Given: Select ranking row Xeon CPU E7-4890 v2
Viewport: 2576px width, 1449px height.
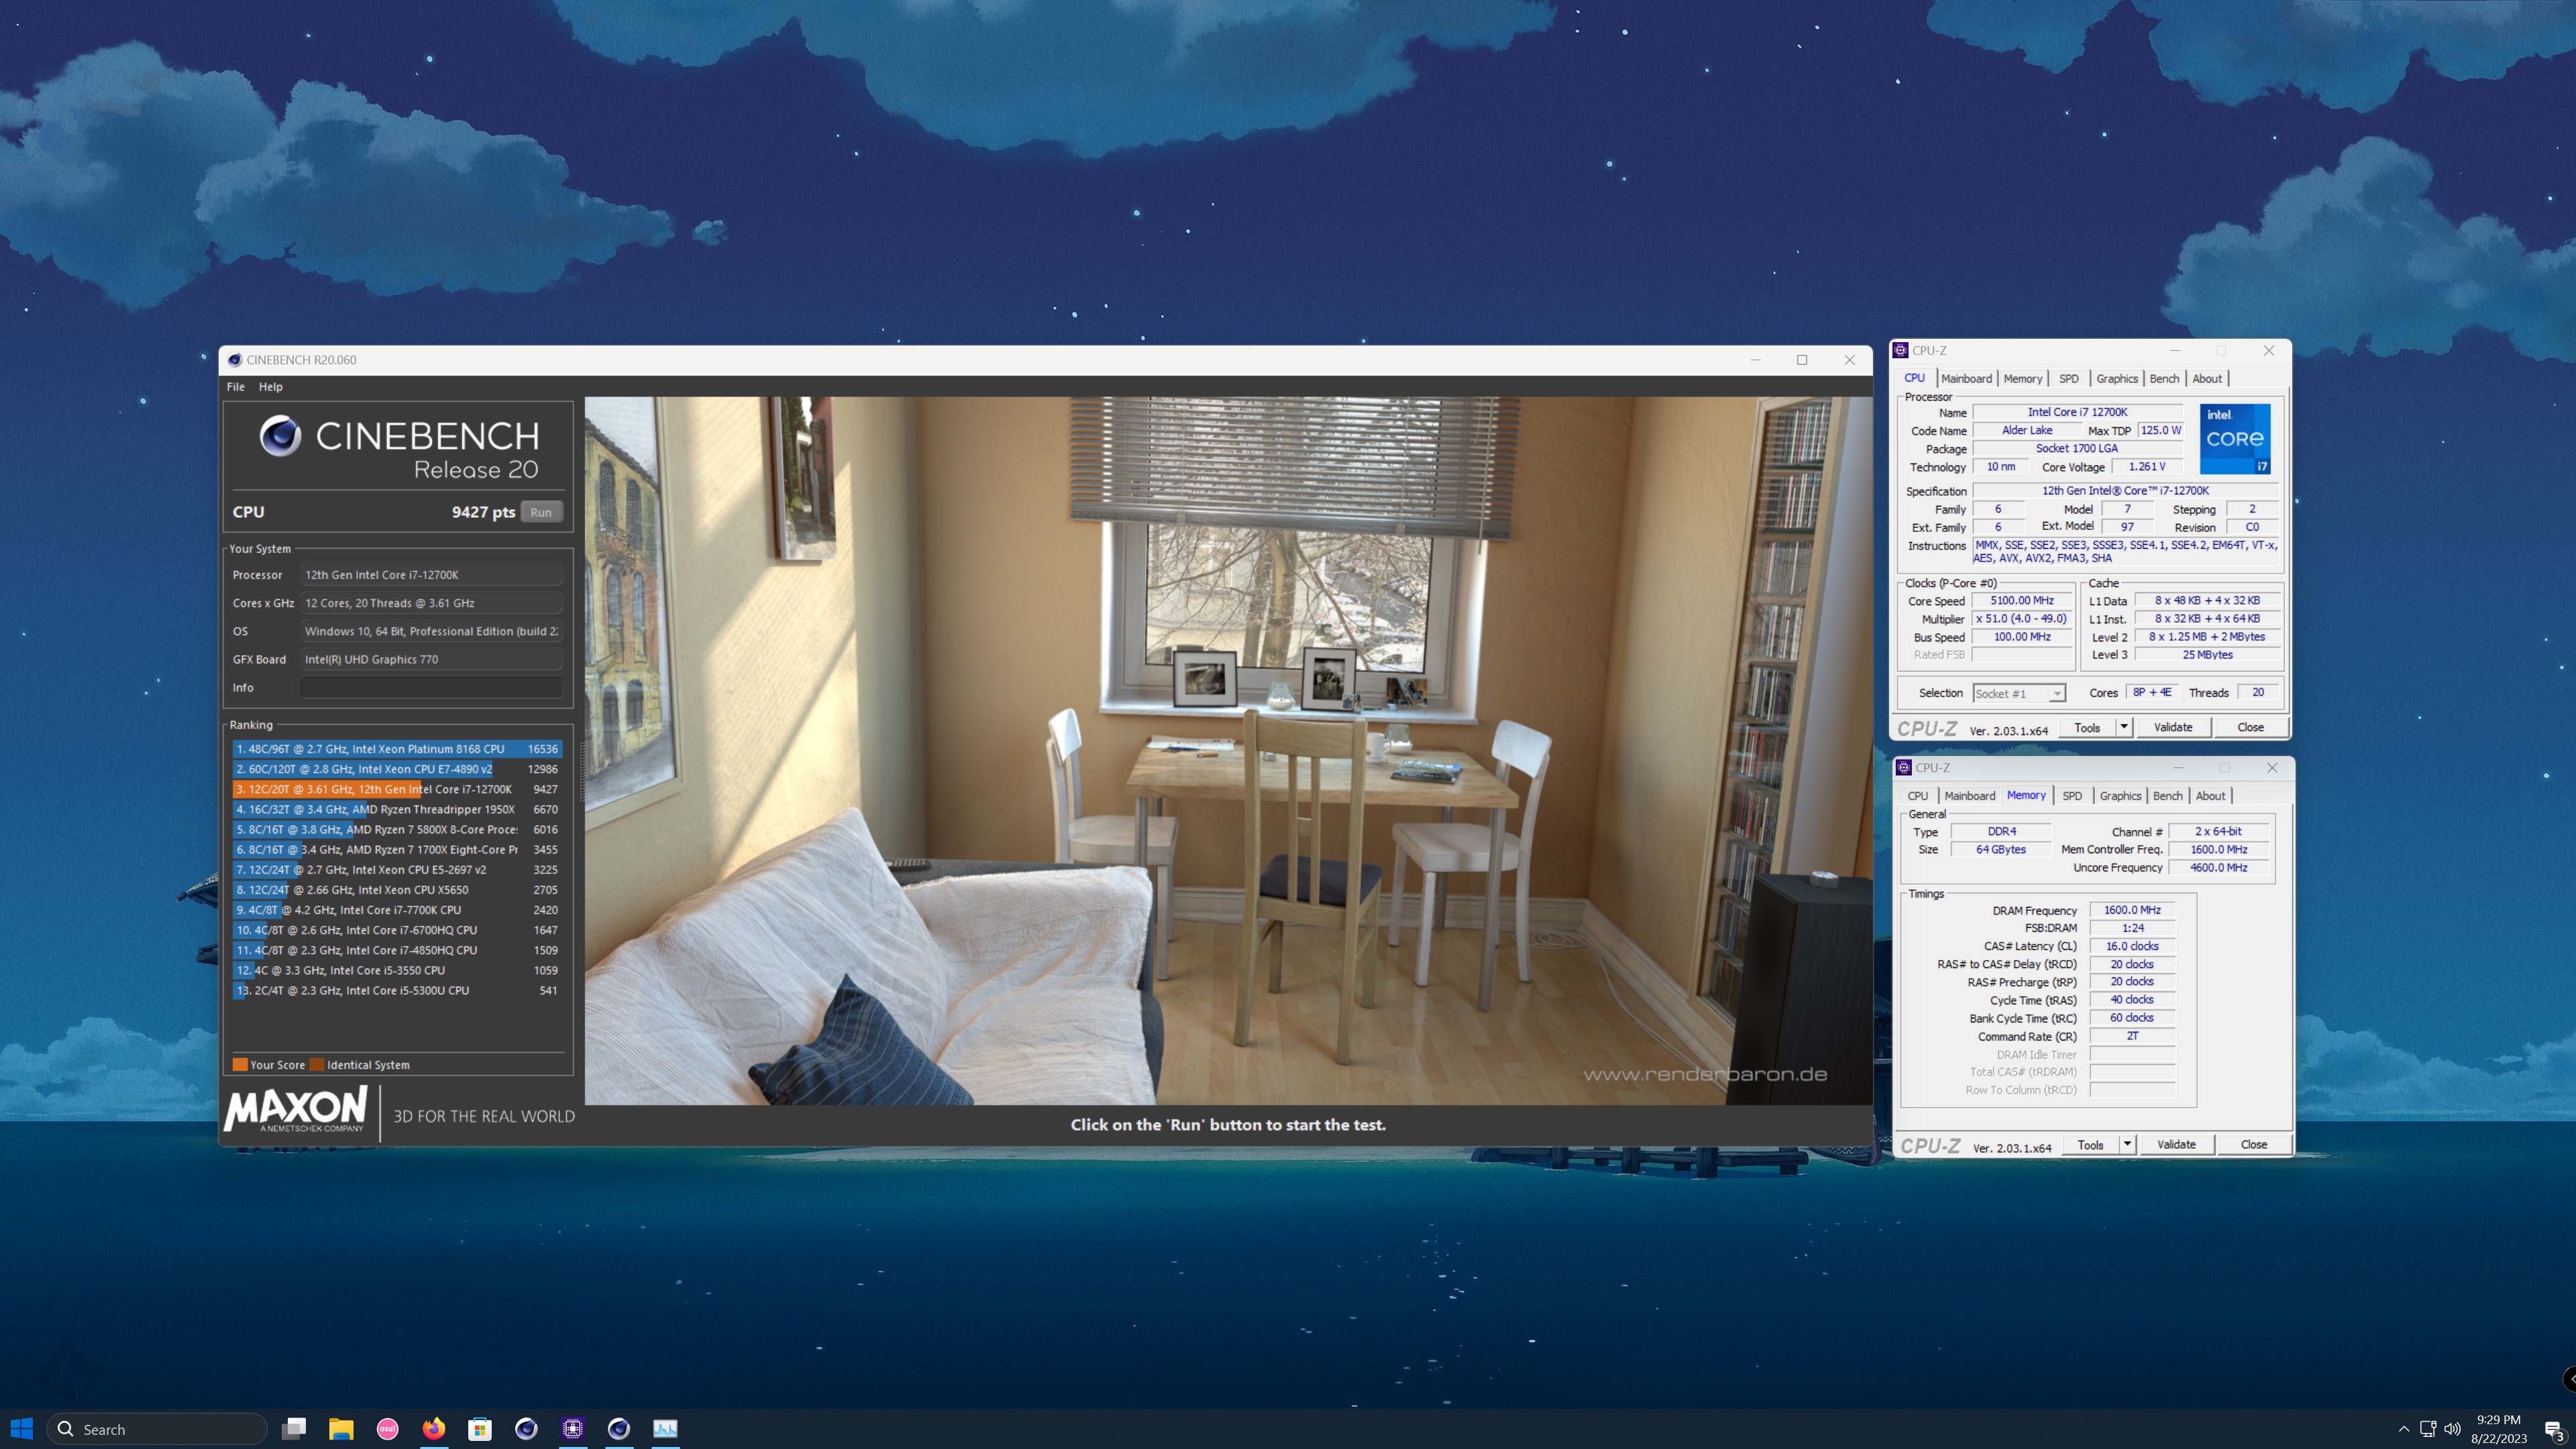Looking at the screenshot, I should 397,768.
